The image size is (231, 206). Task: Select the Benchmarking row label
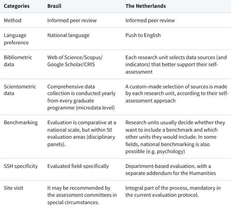click(21, 122)
